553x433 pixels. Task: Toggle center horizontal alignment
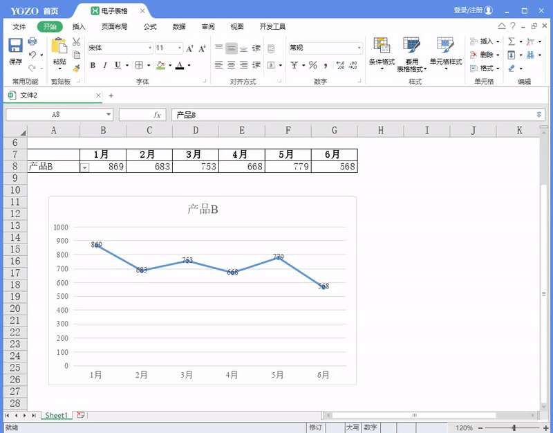click(x=232, y=65)
